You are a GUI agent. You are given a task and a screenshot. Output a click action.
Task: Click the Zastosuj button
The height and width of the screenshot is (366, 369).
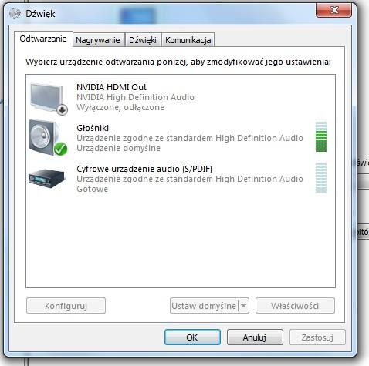(317, 337)
